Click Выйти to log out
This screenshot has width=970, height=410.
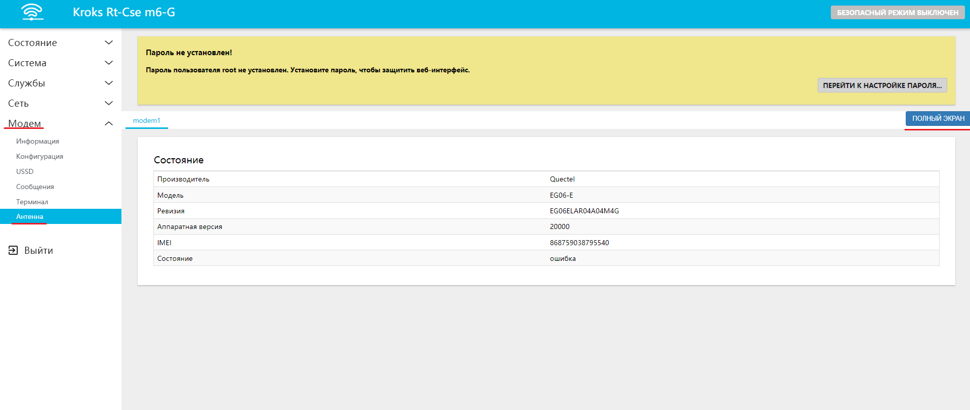pos(38,250)
